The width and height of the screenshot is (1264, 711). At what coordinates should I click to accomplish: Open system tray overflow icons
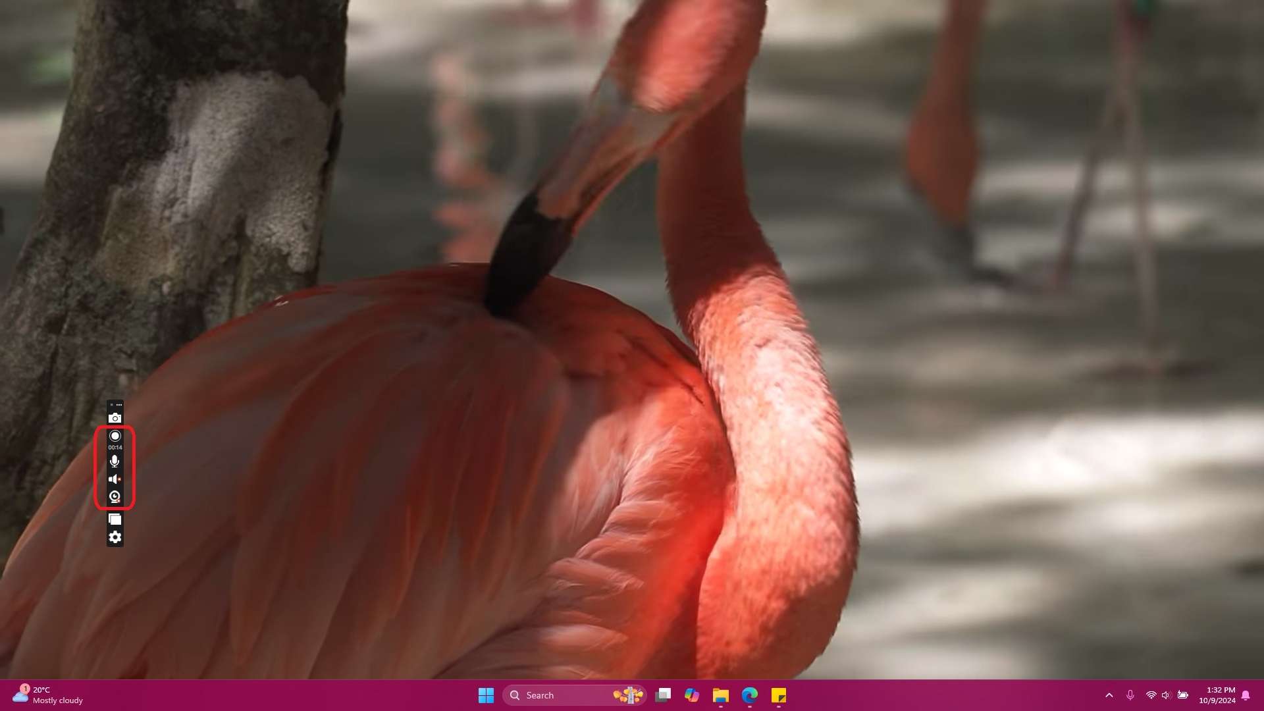tap(1108, 695)
